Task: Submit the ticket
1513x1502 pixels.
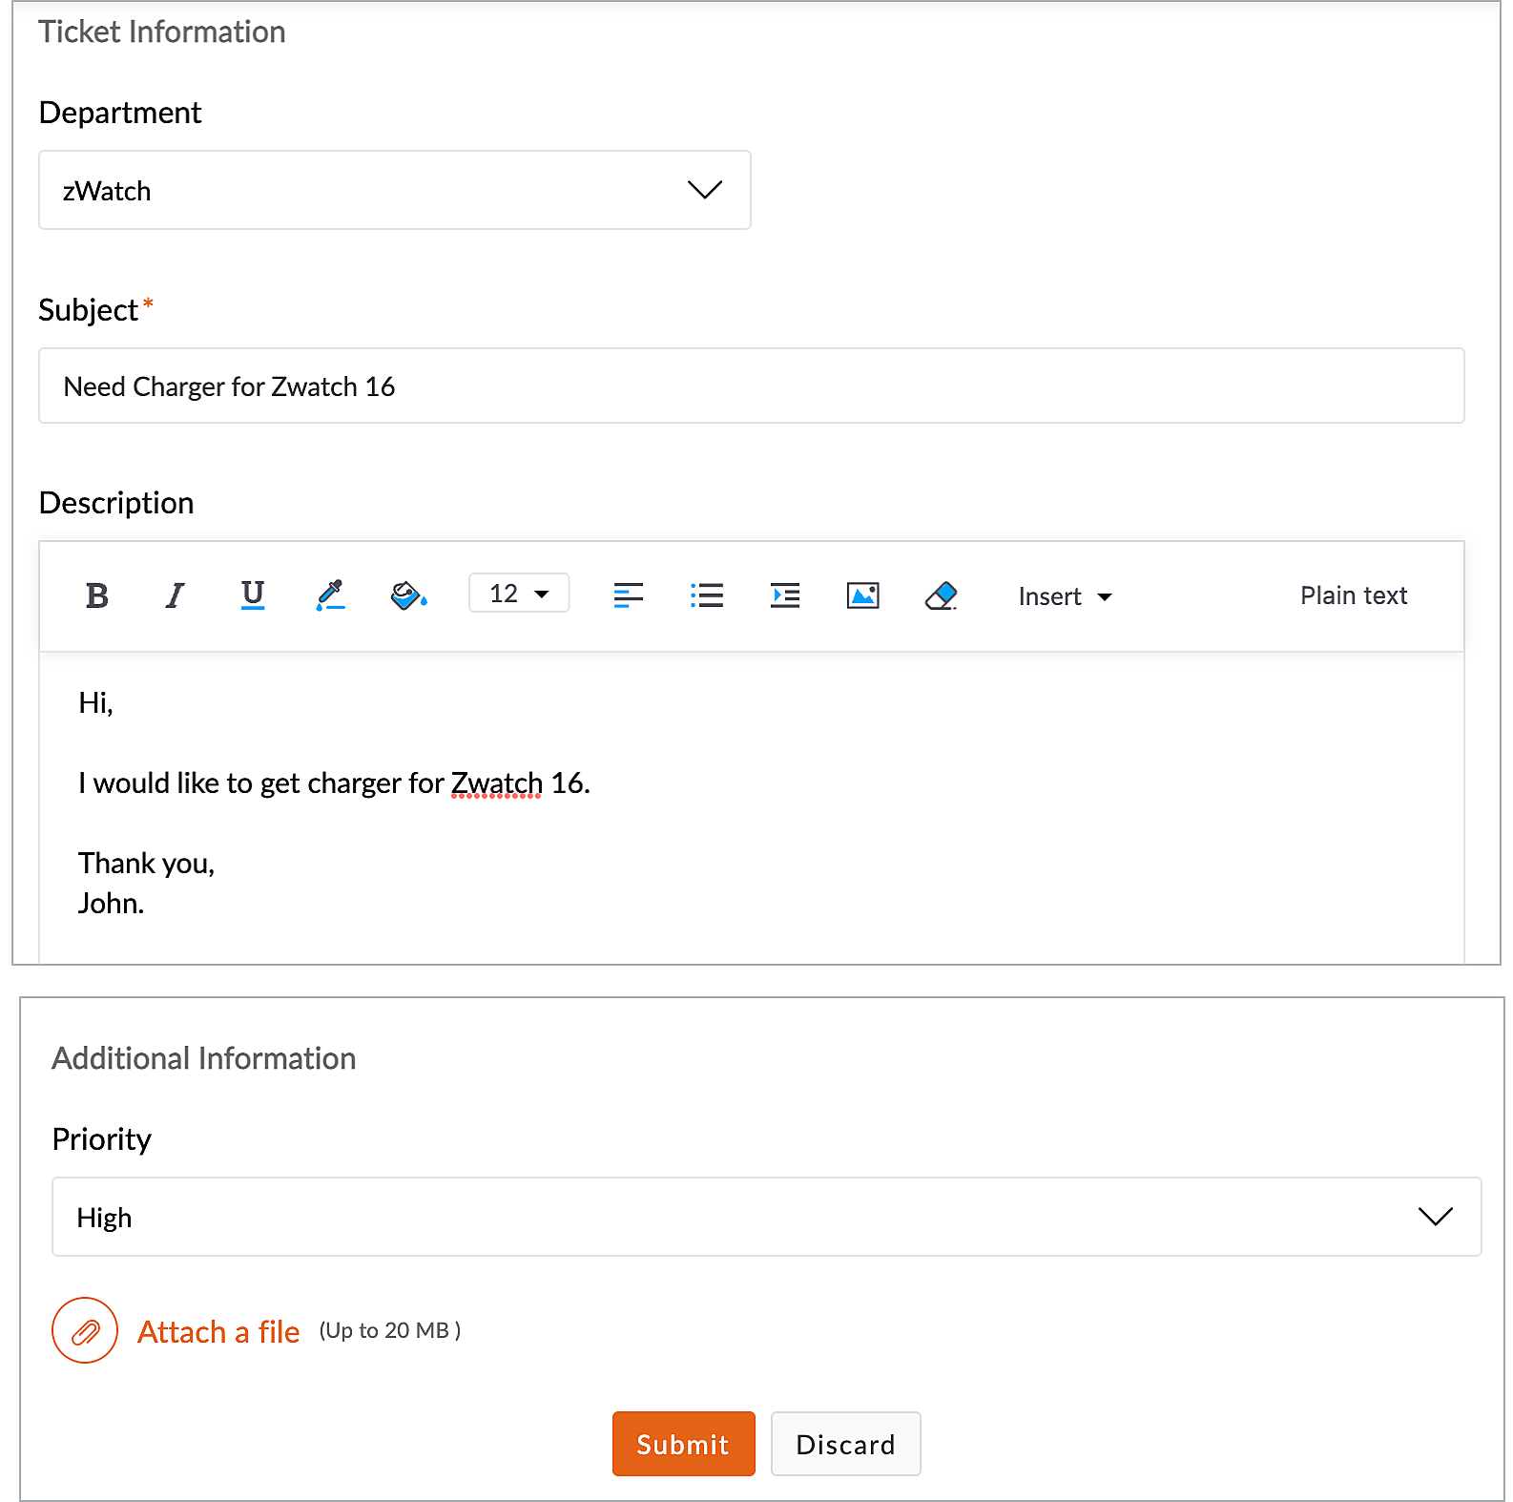Action: click(x=684, y=1444)
